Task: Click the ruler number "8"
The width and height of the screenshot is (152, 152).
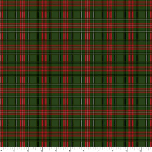Action: pyautogui.click(x=112, y=151)
